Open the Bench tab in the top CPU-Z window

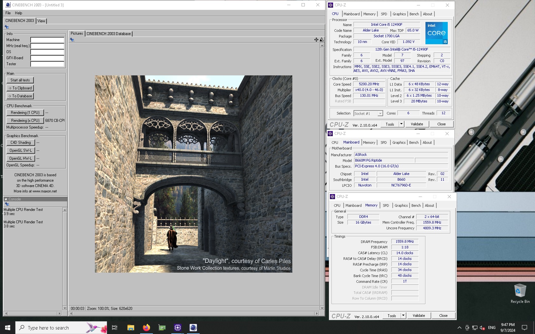click(x=414, y=14)
